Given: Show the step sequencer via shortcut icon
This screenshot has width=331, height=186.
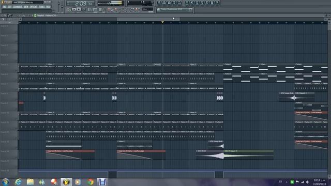Looking at the screenshot, I should (x=164, y=3).
